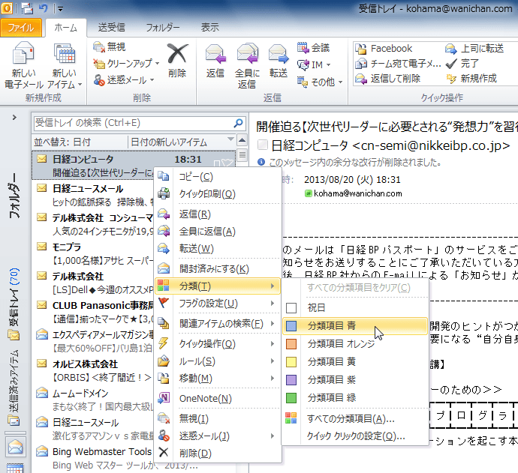Image resolution: width=518 pixels, height=473 pixels.
Task: Open 関連アイテムの検索(F) submenu
Action: 218,324
